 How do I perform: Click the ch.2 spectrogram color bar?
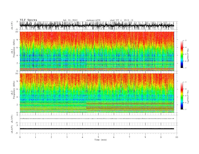point(182,96)
